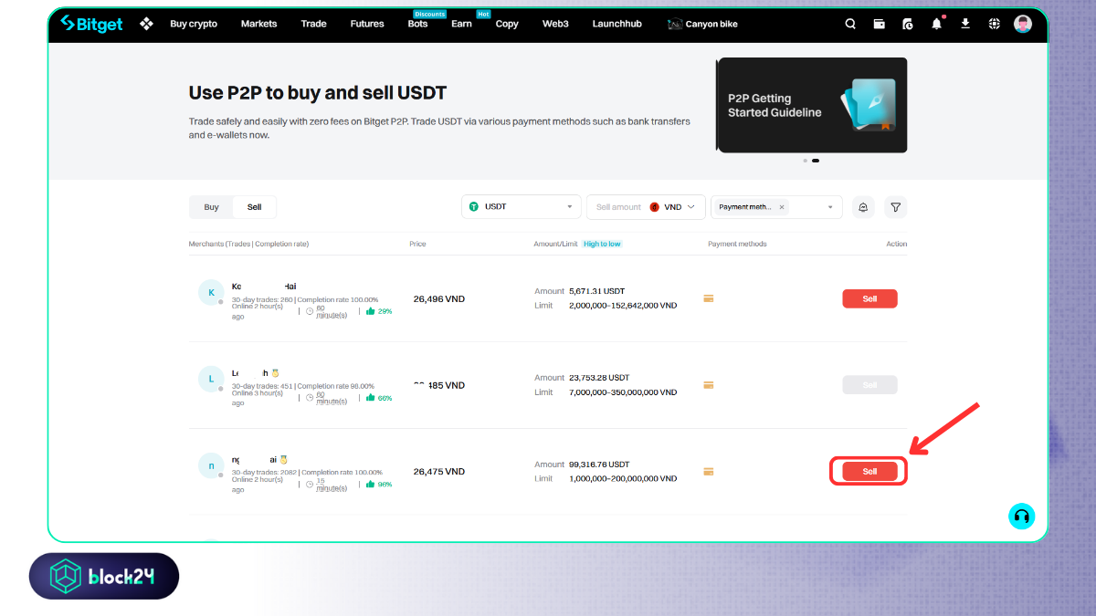
Task: Click the 26,475 VND price
Action: (439, 472)
